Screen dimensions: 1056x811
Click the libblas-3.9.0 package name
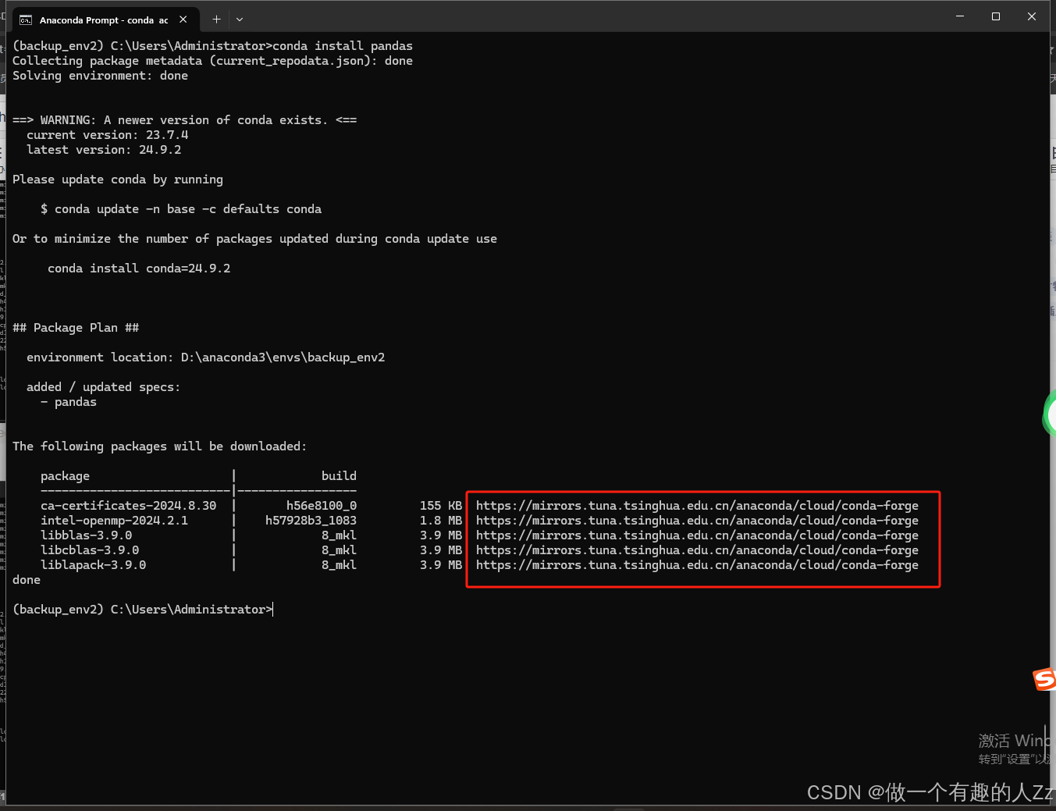[x=87, y=535]
